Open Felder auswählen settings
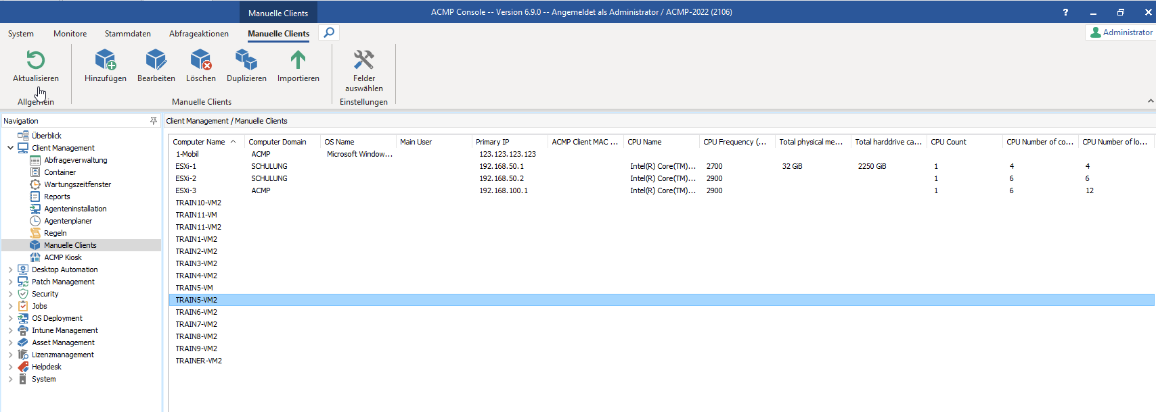Viewport: 1156px width, 412px height. point(363,61)
